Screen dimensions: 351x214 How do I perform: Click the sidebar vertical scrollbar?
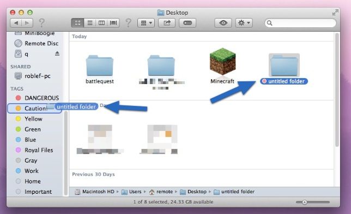point(66,153)
